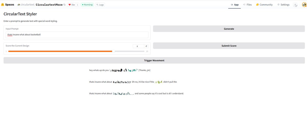Click the Submit Score button
Image resolution: width=307 pixels, height=130 pixels.
(x=229, y=46)
